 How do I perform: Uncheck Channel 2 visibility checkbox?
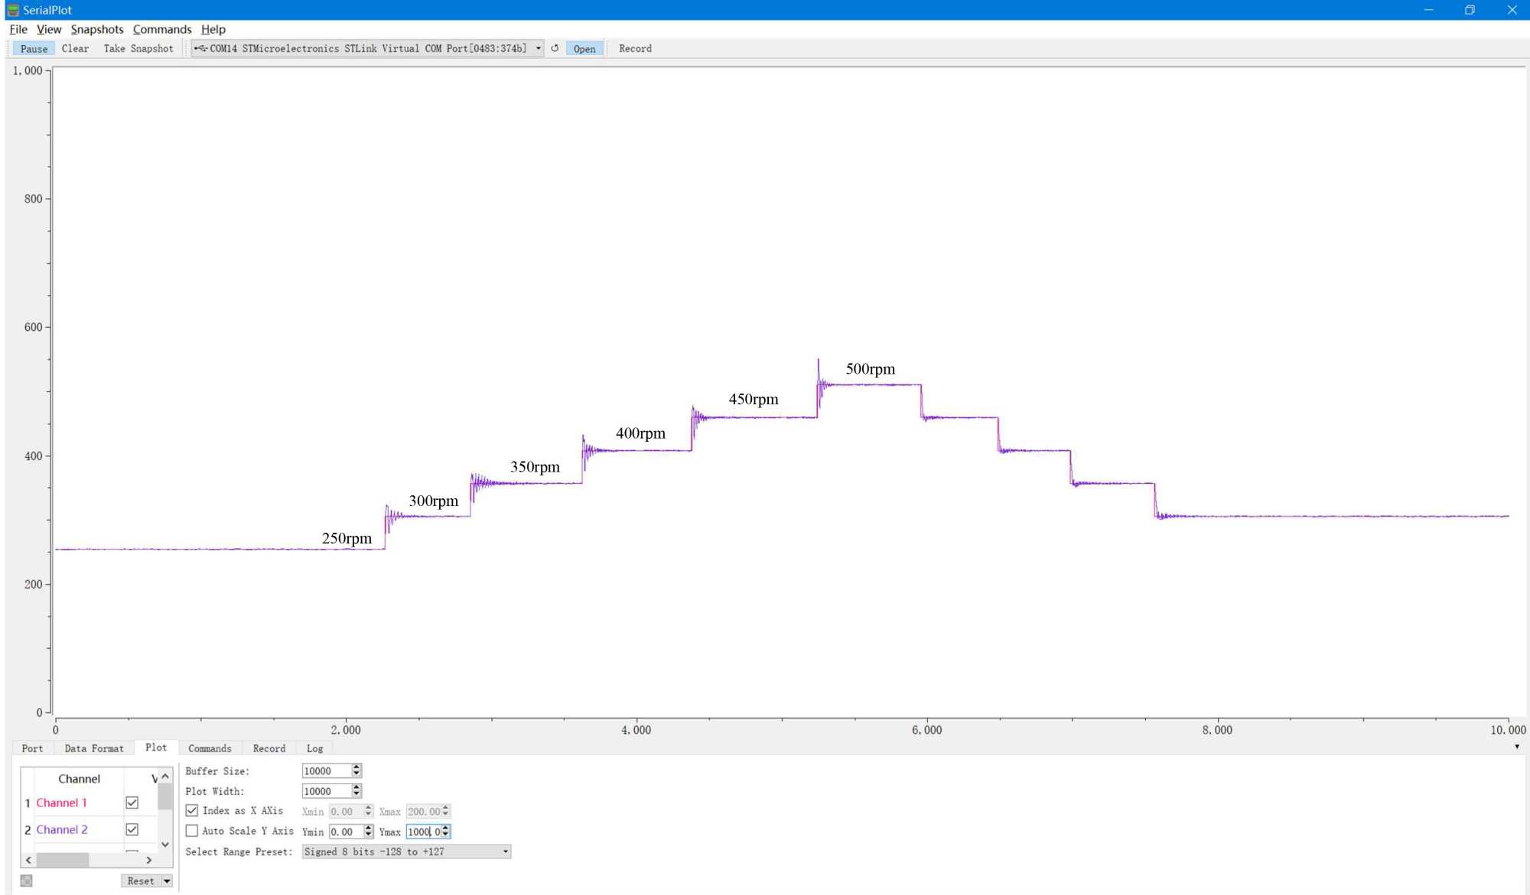132,829
